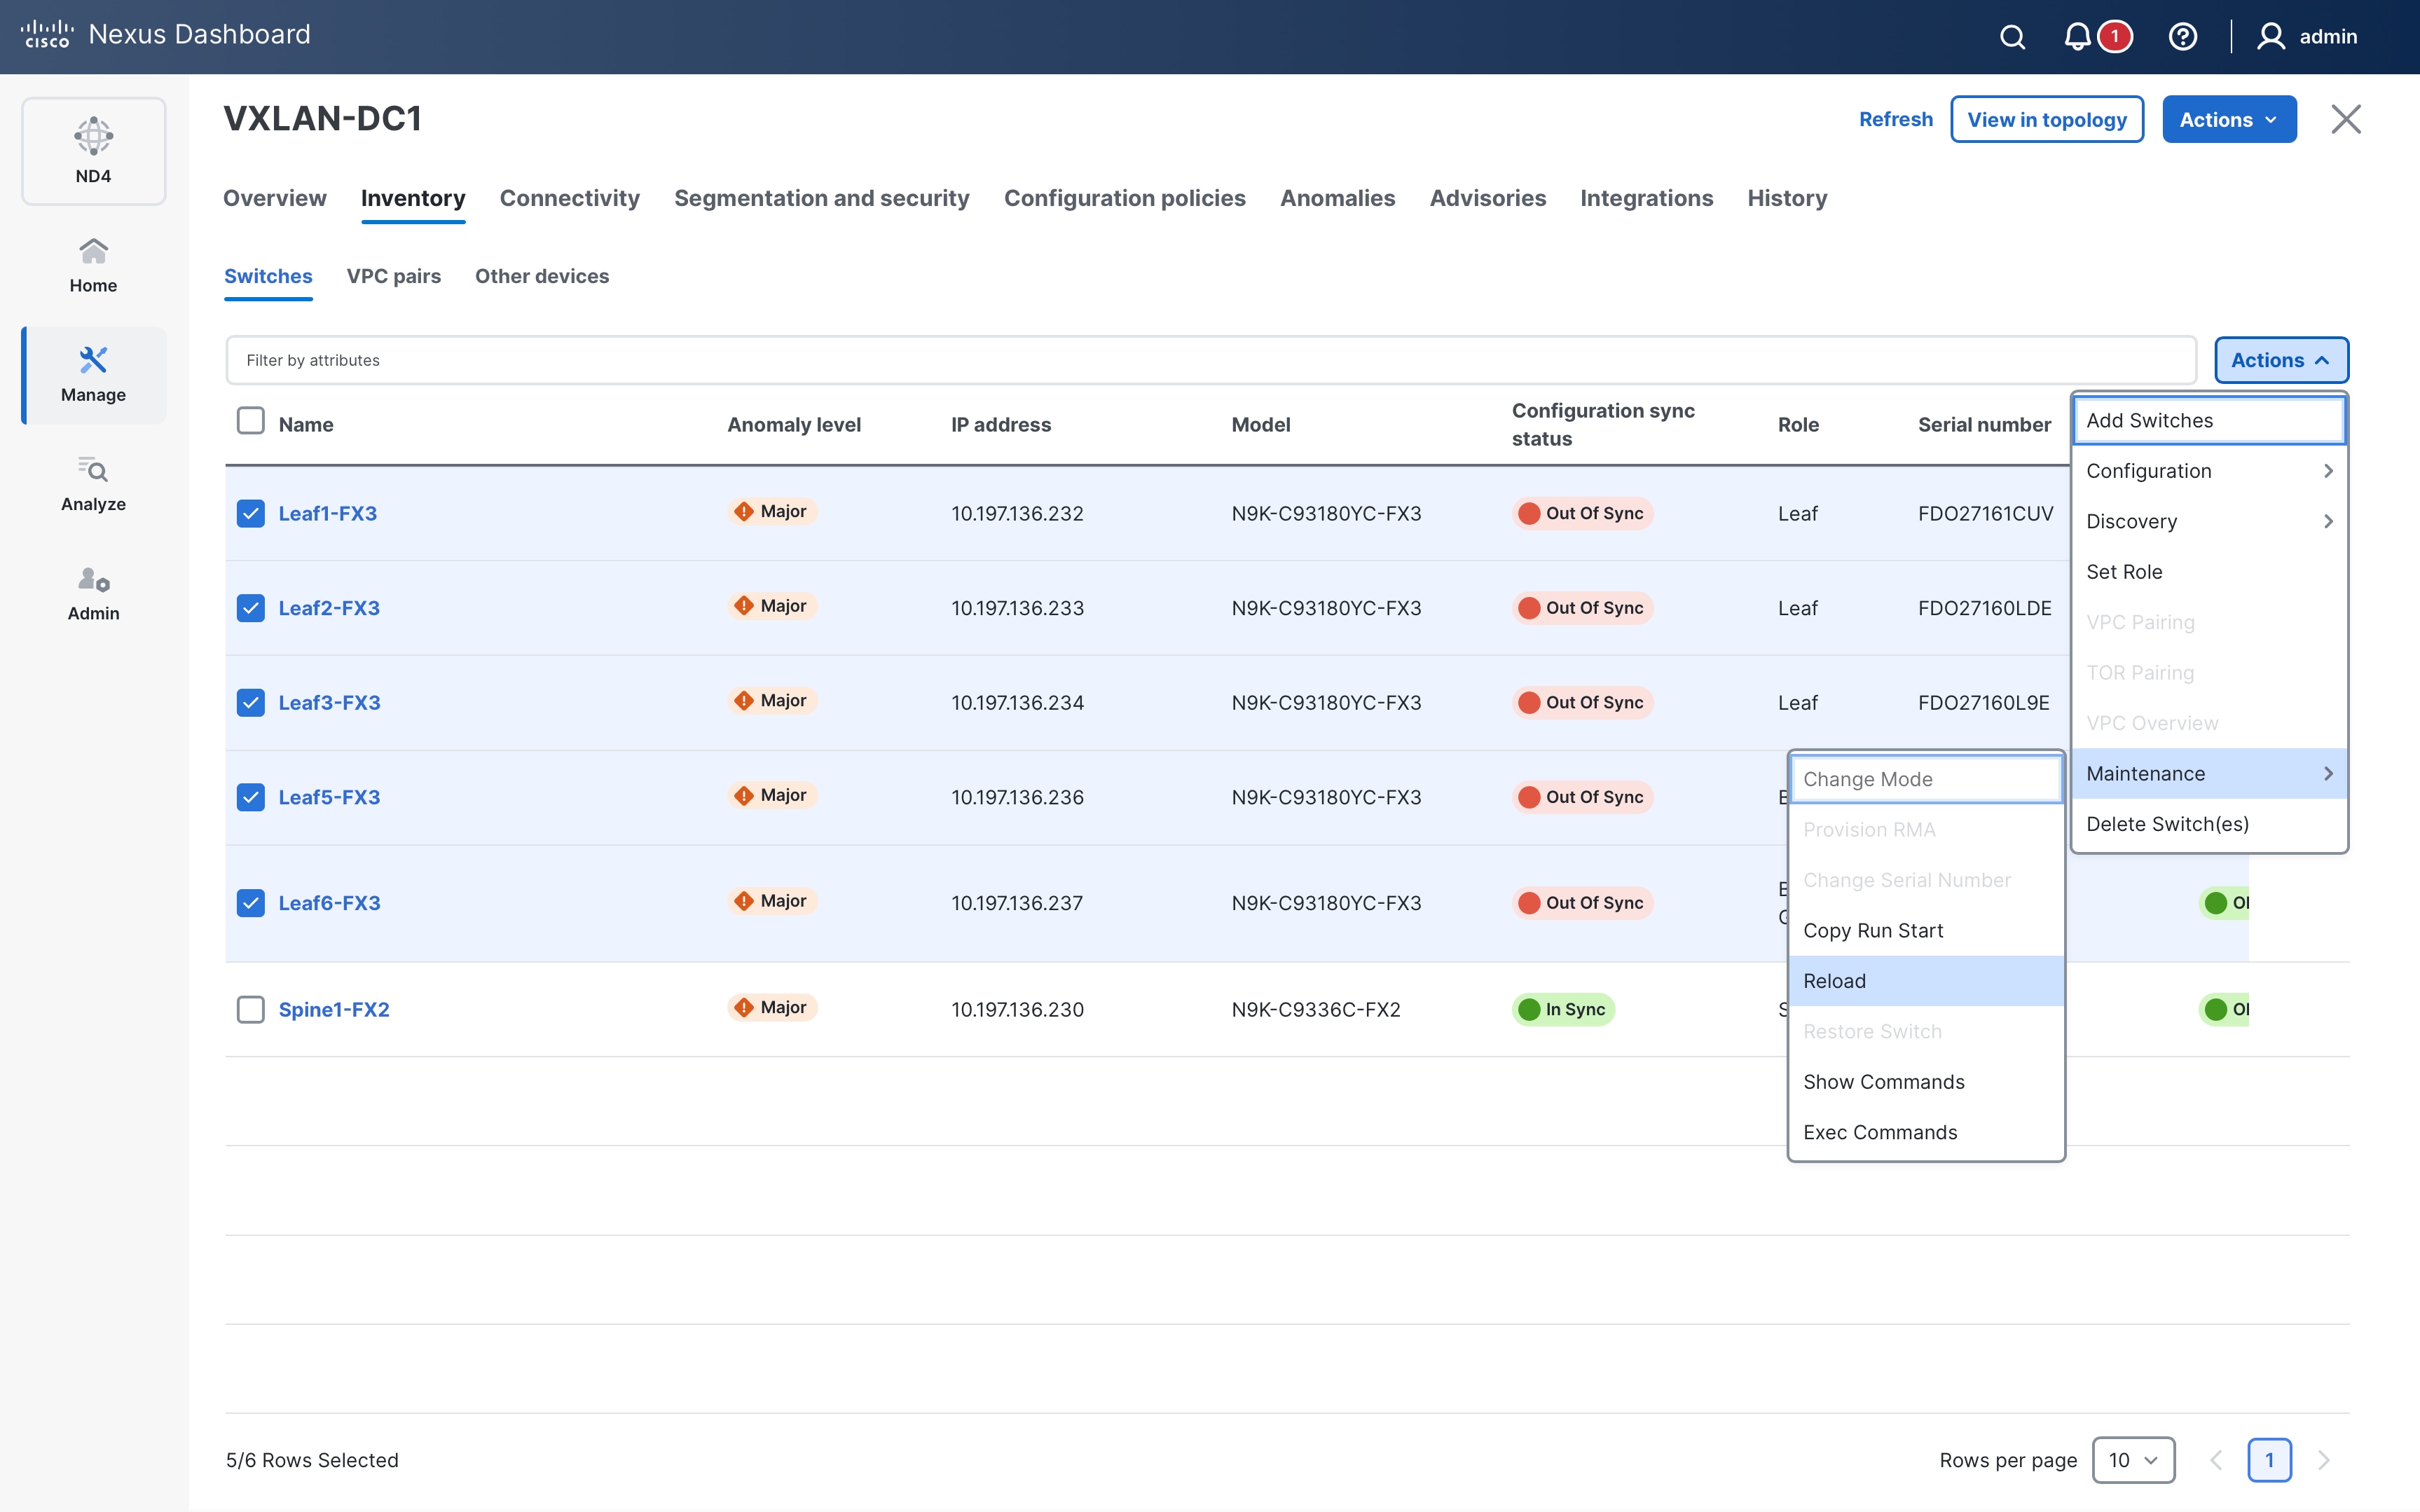Switch to Other devices sub-tab
Image resolution: width=2420 pixels, height=1512 pixels.
coord(542,276)
